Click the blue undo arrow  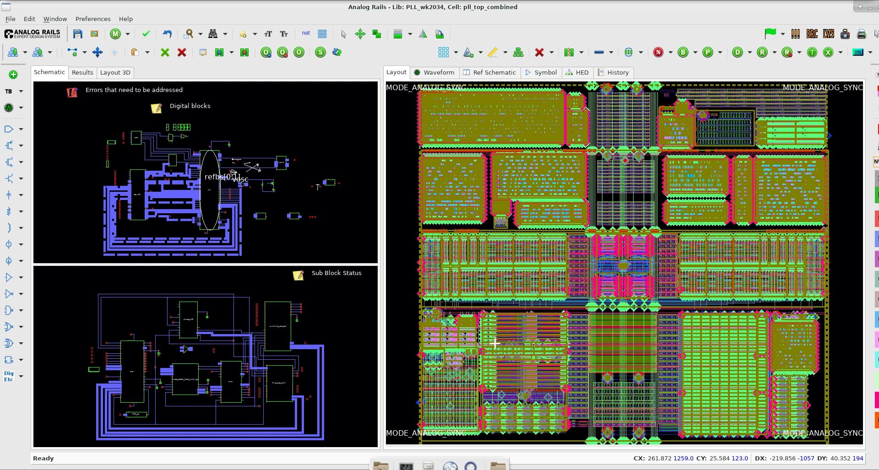[167, 34]
